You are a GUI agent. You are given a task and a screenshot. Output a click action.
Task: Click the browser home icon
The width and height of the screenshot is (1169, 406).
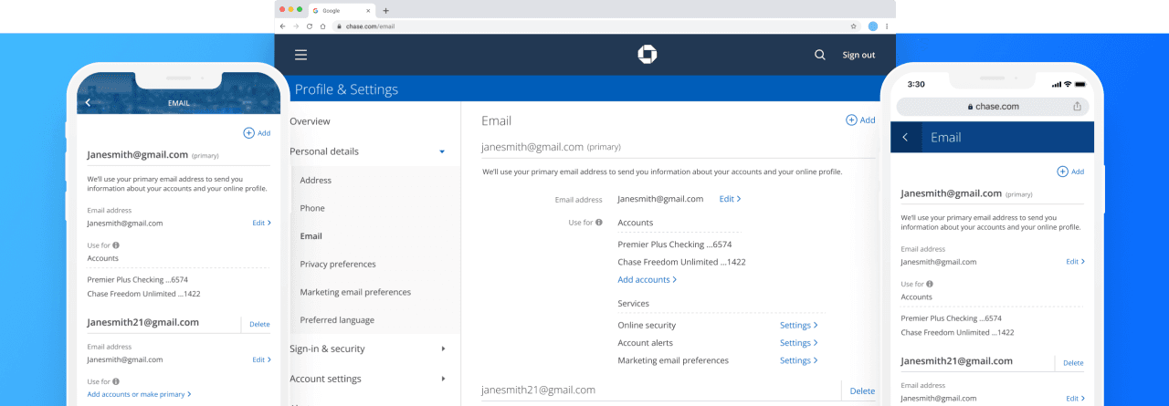coord(322,26)
